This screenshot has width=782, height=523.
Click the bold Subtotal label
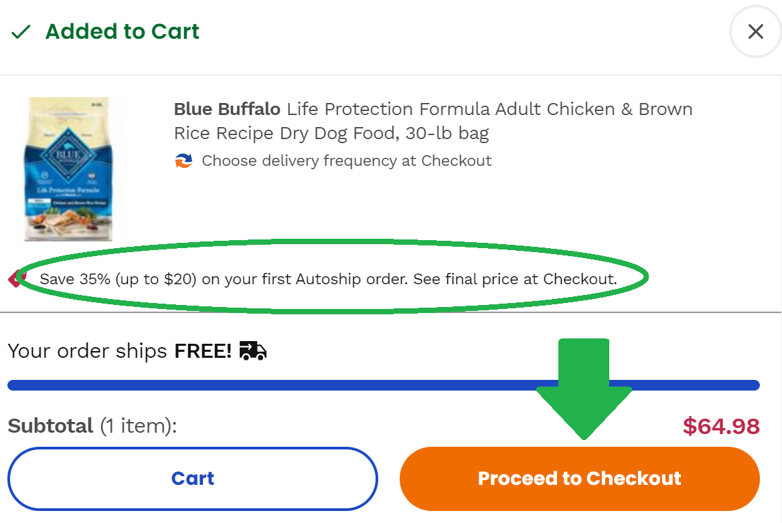tap(50, 426)
